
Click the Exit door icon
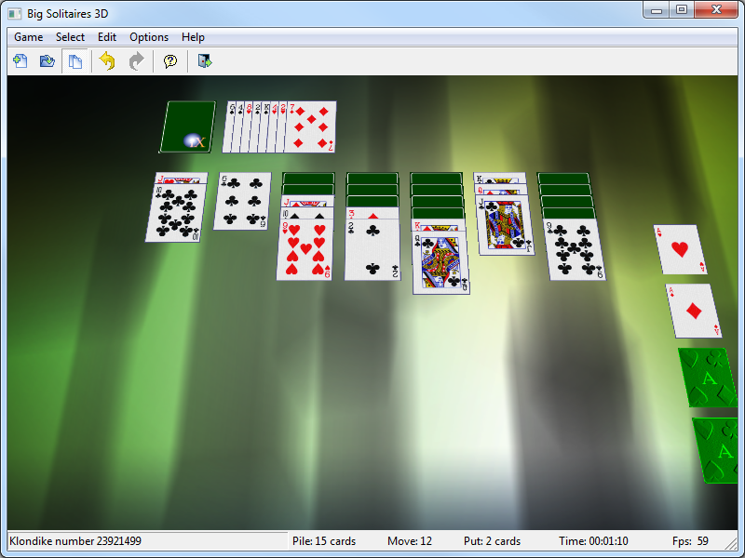tap(204, 61)
